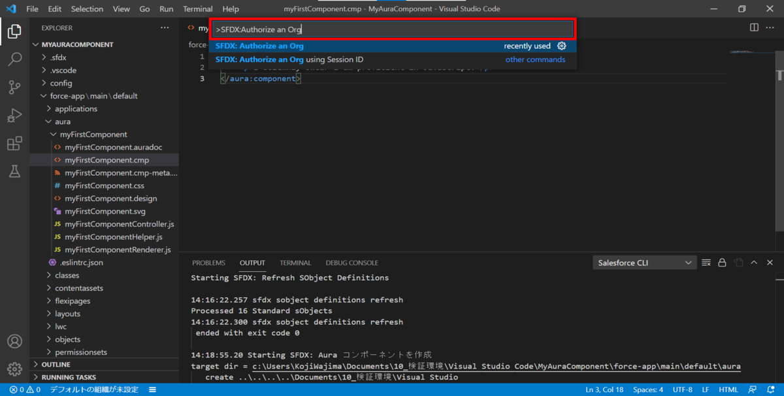Open the Accounts icon in activity bar
Screen dimensions: 784x396
14,342
